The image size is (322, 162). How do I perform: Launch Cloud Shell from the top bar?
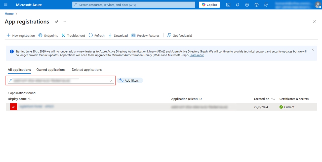click(228, 5)
